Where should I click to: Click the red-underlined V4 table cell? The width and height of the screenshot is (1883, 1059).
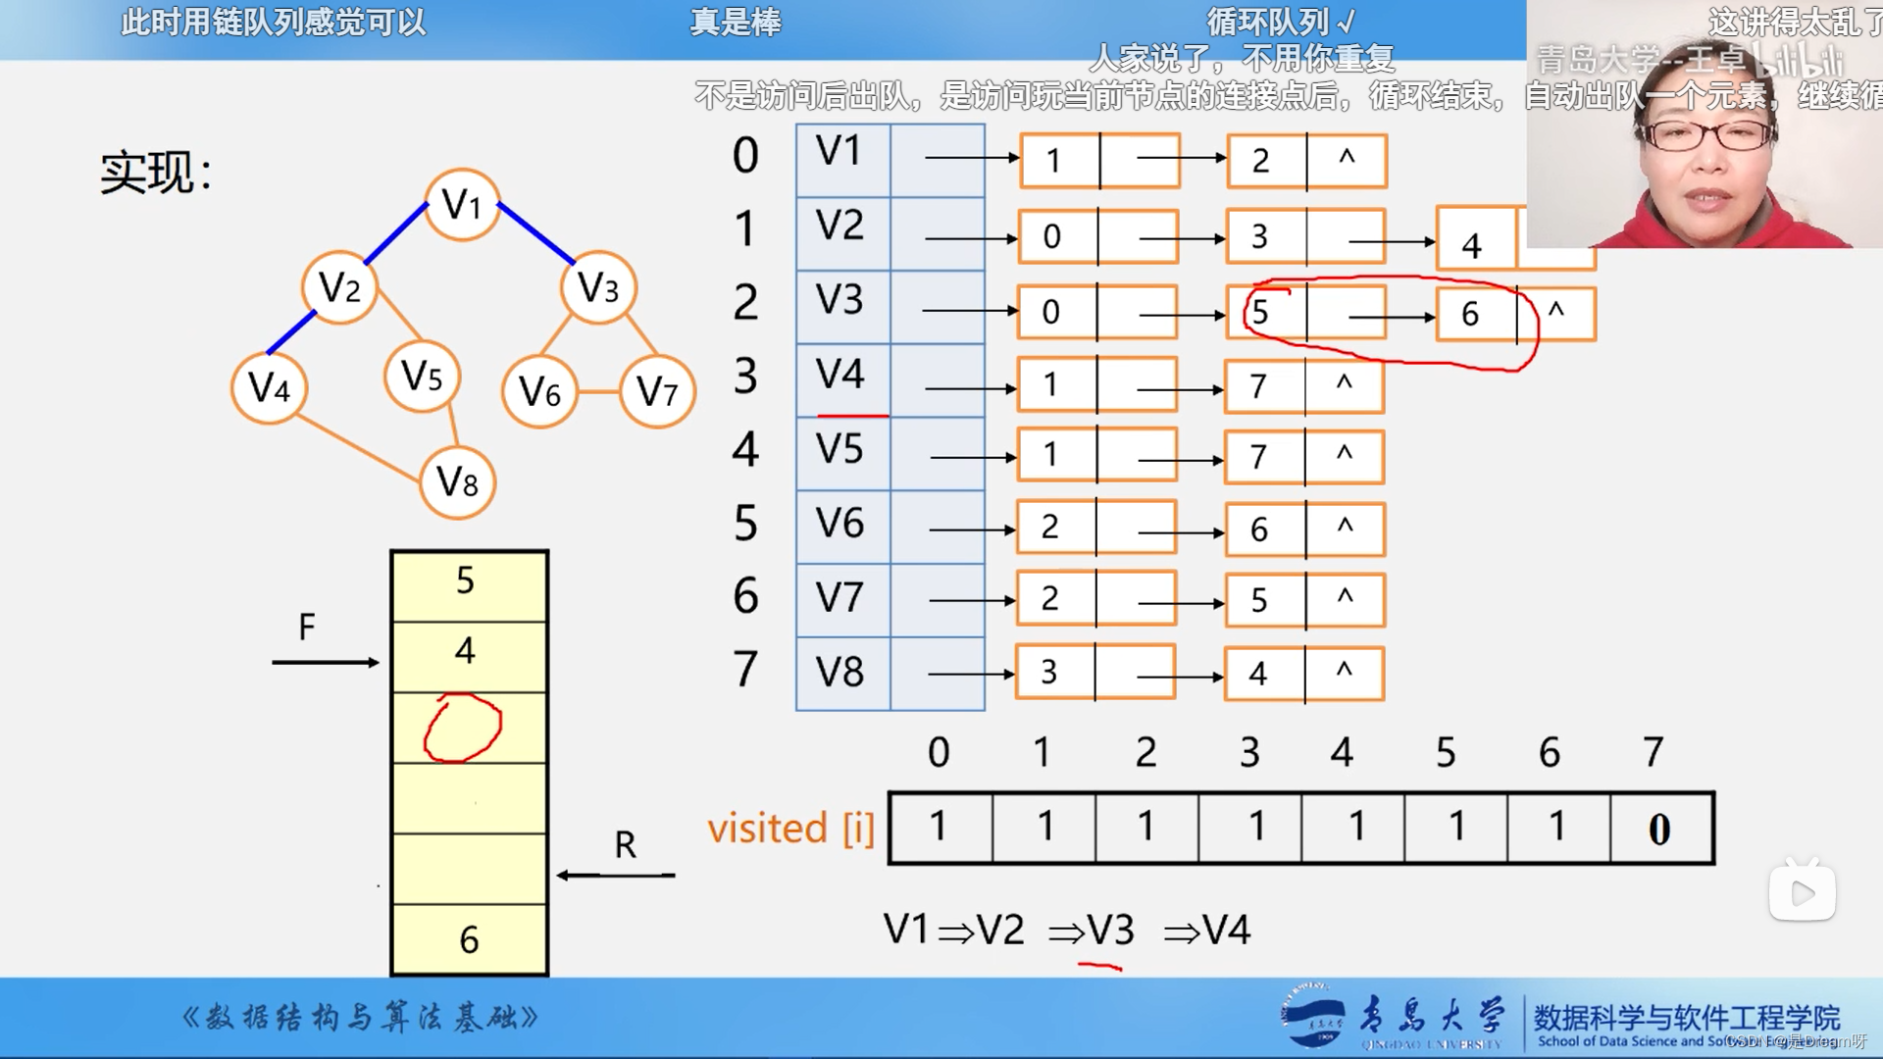click(x=842, y=380)
